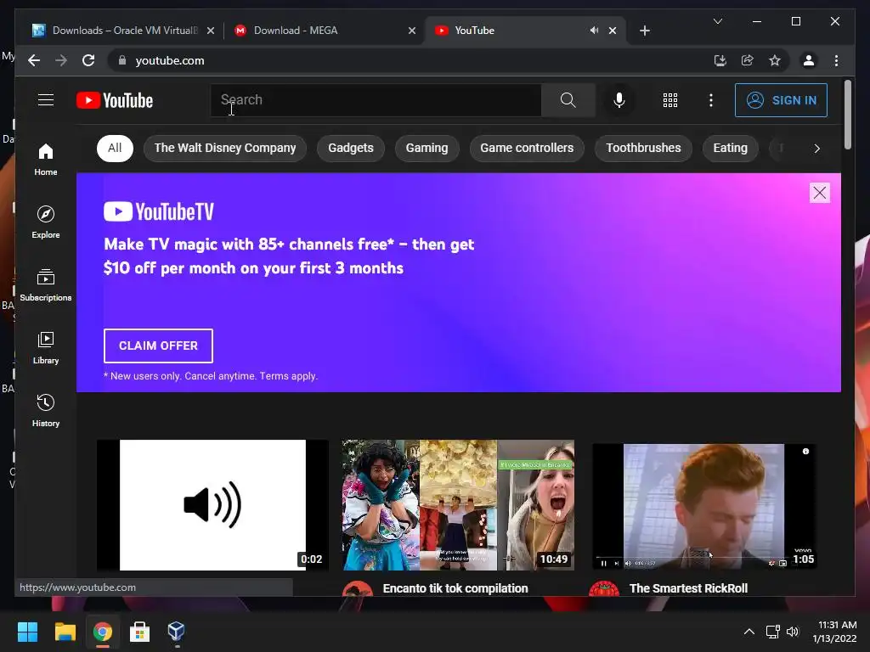The image size is (870, 652).
Task: Click the SIGN IN button
Action: pyautogui.click(x=781, y=100)
